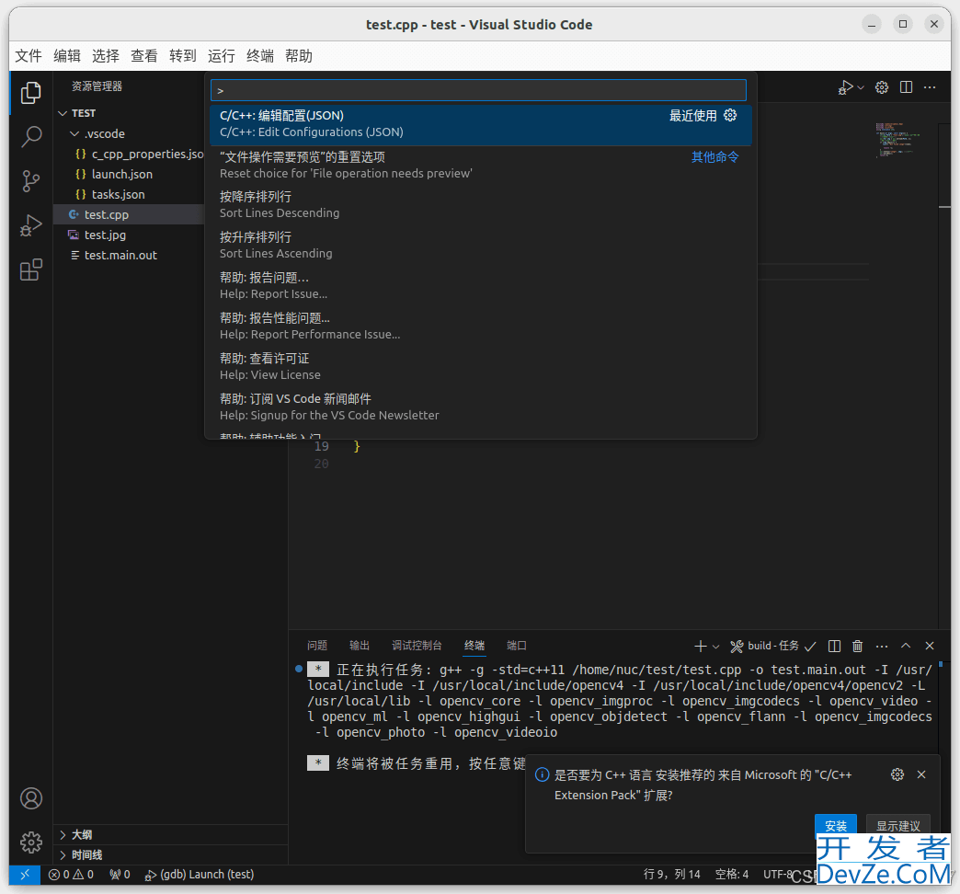This screenshot has height=894, width=960.
Task: Create a new terminal with plus icon
Action: (701, 646)
